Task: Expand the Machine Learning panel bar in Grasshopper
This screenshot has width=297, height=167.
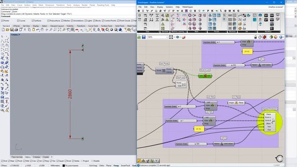Action: (x=178, y=32)
